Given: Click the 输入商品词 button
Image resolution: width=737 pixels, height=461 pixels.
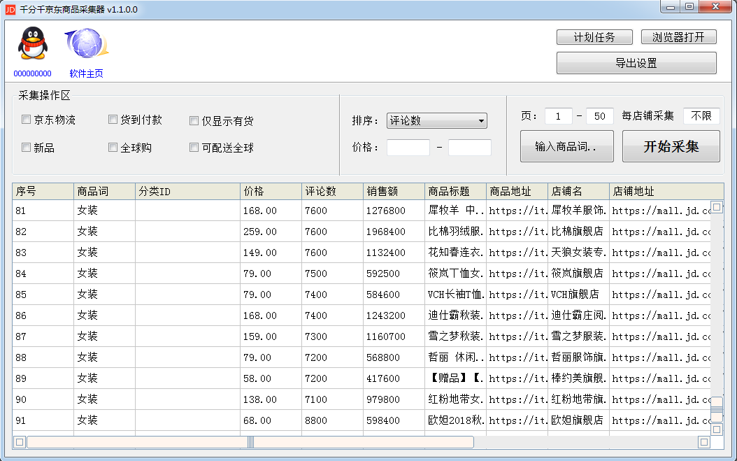Looking at the screenshot, I should point(567,146).
